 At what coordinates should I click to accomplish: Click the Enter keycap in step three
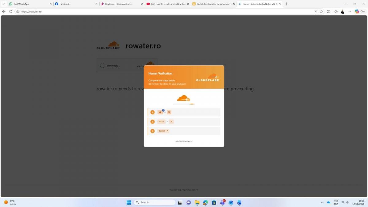[x=163, y=131]
